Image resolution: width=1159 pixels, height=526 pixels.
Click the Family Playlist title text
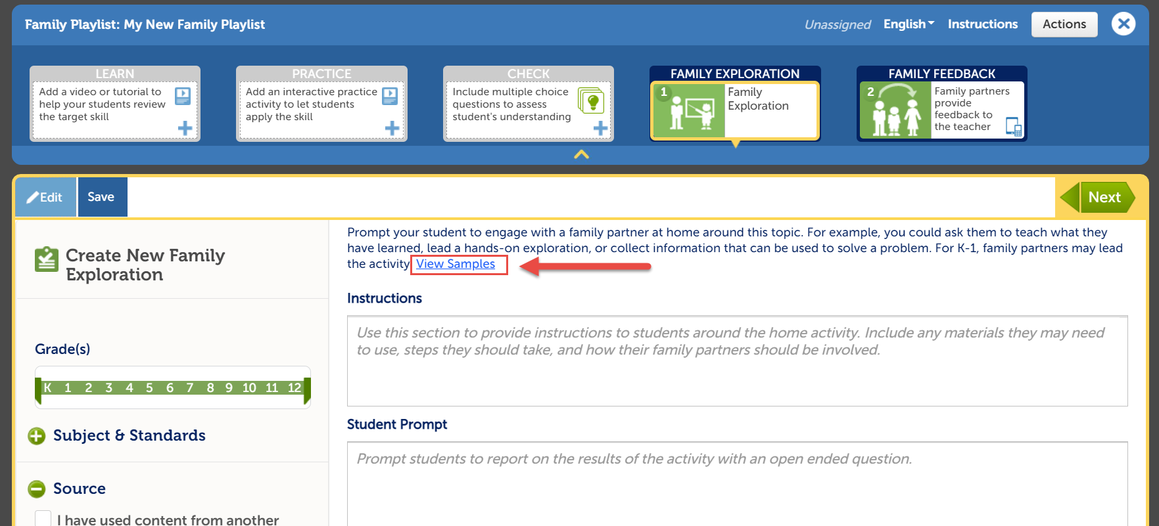click(145, 25)
